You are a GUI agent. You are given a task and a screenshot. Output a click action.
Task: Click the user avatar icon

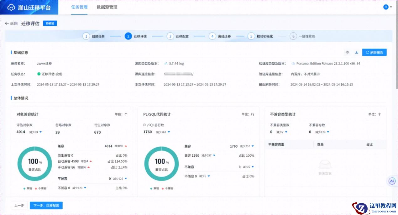pos(386,7)
